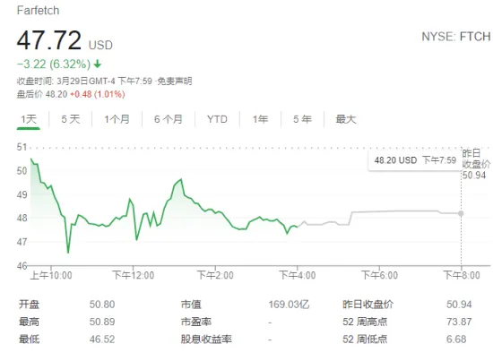Show the 6 个月 price chart
Viewport: 493px width, 361px height.
pyautogui.click(x=169, y=119)
